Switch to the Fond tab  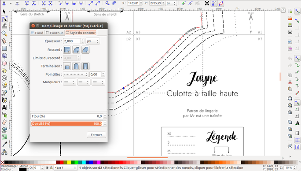click(37, 33)
